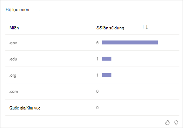Click the count 0 for Quốc gia/Khu vực
The image size is (183, 128).
[x=97, y=108]
